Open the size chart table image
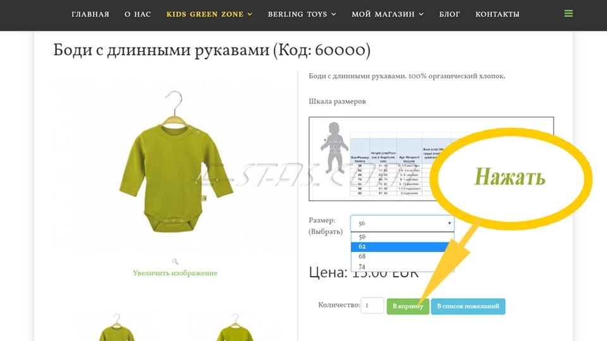Screen dimensions: 607x341 click(431, 159)
